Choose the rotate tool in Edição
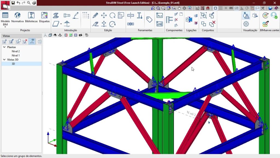 pyautogui.click(x=112, y=15)
